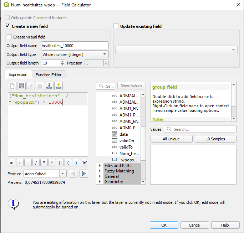
Task: Insert the string concatenation || operator
Action: pos(60,163)
